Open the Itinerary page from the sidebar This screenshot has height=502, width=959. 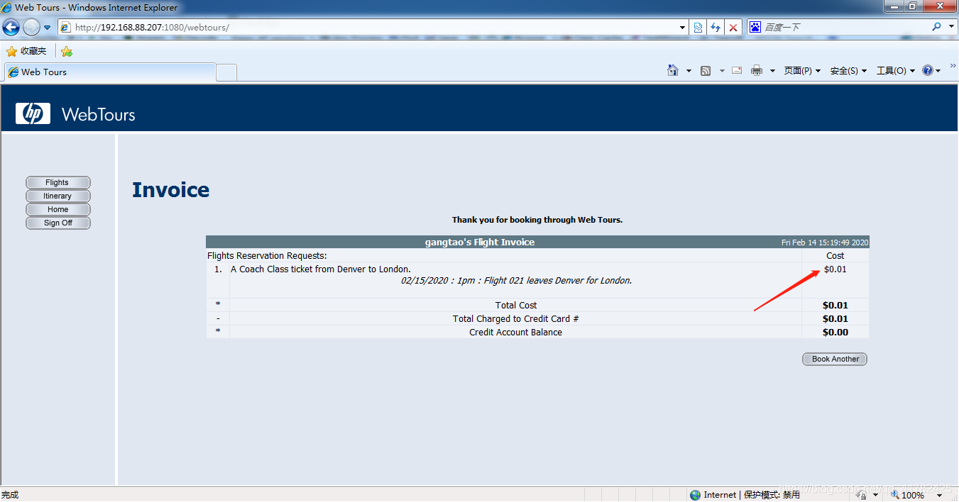tap(57, 196)
